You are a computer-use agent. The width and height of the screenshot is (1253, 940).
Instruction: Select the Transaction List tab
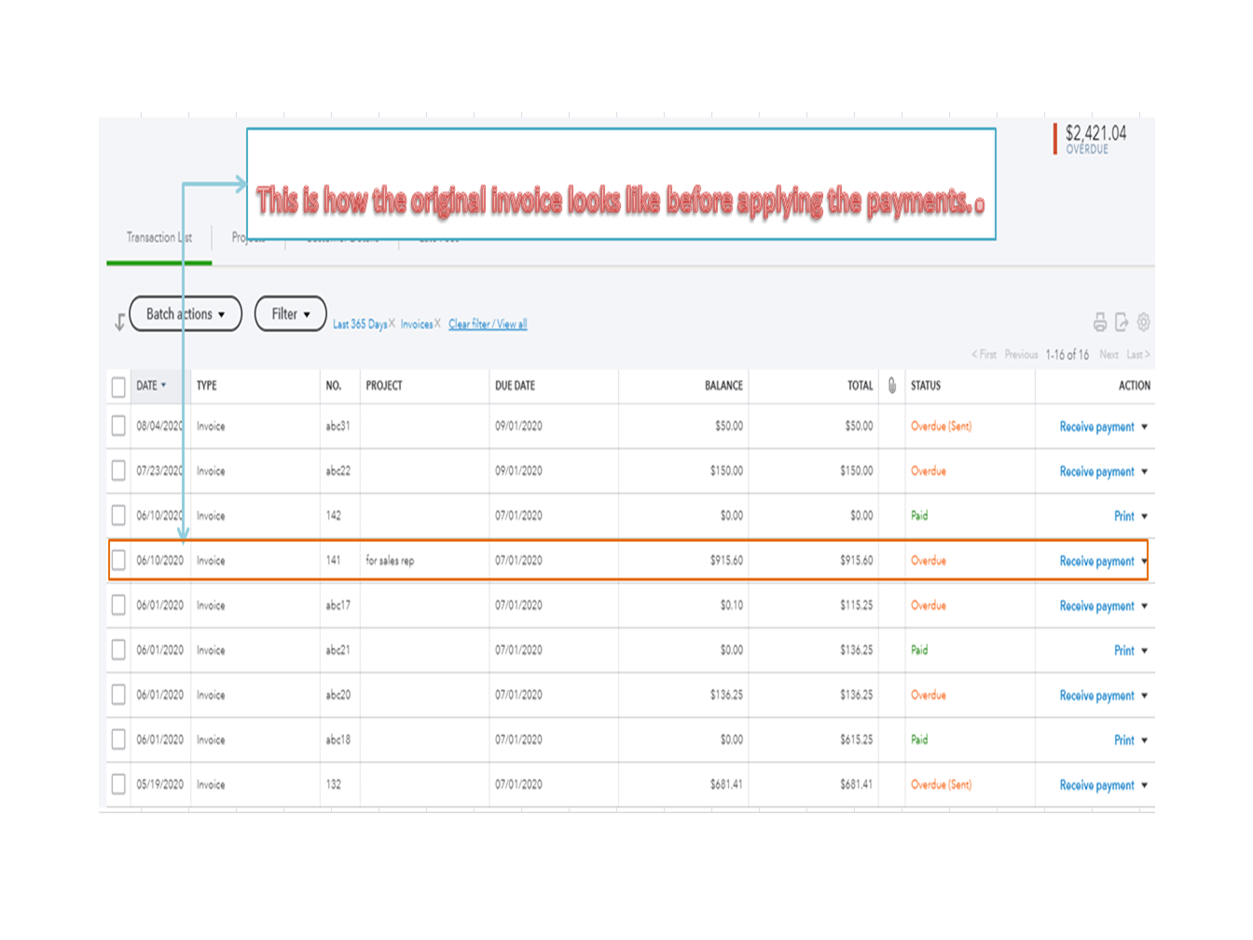(159, 238)
